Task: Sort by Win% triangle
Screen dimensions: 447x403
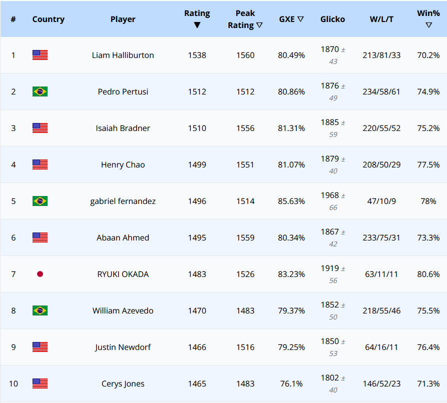Action: click(428, 25)
